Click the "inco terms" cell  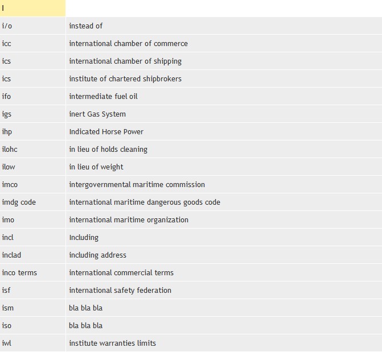tap(19, 272)
